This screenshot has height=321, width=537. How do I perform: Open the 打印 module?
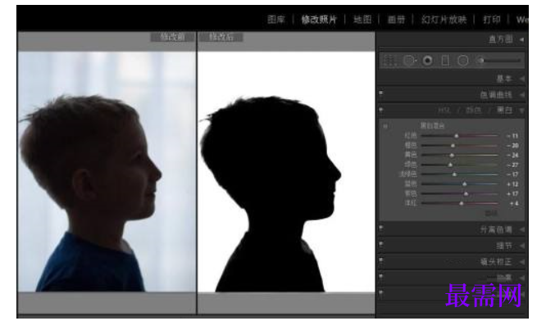pos(492,20)
